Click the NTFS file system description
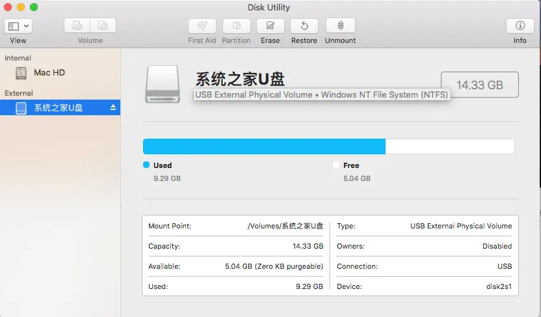Screen dimensions: 541x317 [x=322, y=94]
